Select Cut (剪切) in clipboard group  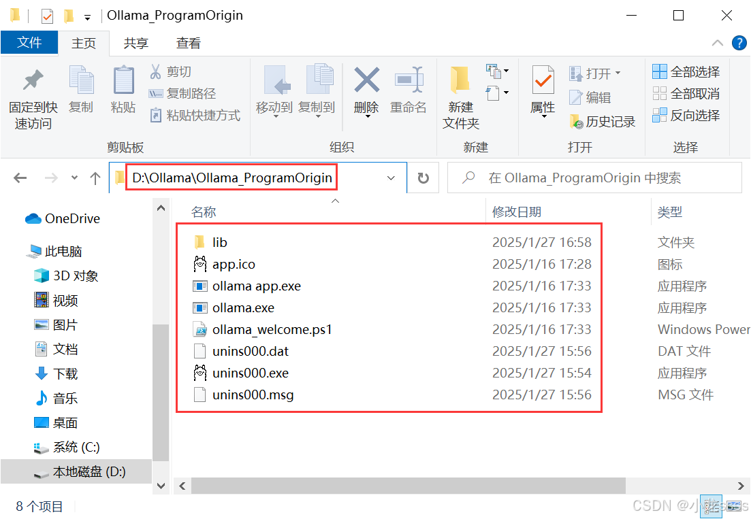(170, 71)
